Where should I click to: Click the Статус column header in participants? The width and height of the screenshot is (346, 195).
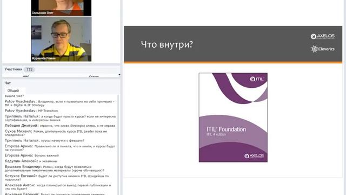point(94,76)
